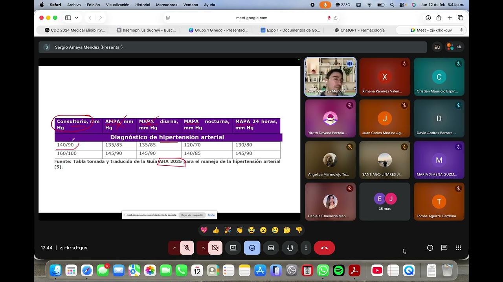This screenshot has width=503, height=282.
Task: Open the emoji reactions panel
Action: pos(252,248)
